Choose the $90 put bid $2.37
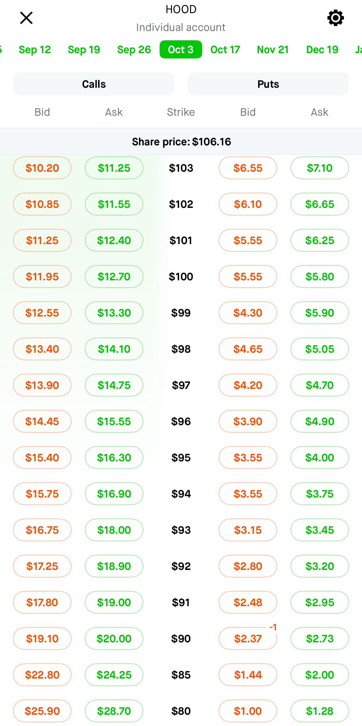362x726 pixels. click(x=248, y=638)
